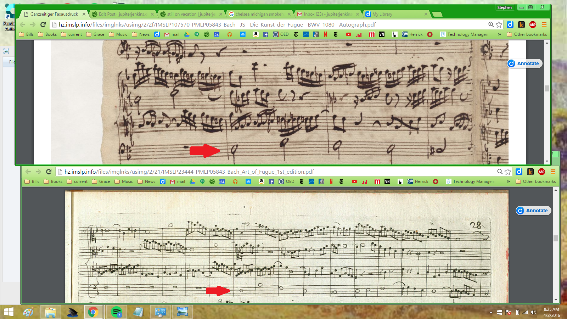Open Netflix bookmark in top window
Screen dimensions: 567x319
(x=325, y=34)
